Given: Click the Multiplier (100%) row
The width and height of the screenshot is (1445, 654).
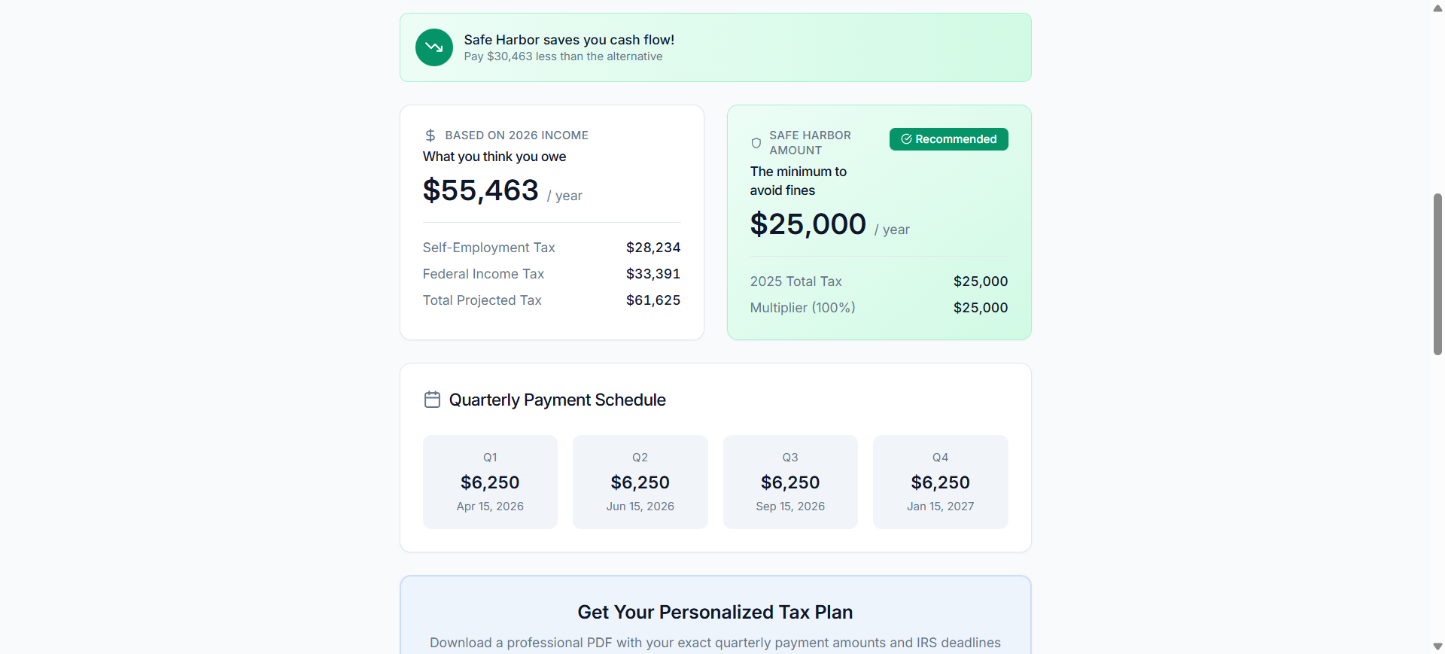Looking at the screenshot, I should 878,308.
